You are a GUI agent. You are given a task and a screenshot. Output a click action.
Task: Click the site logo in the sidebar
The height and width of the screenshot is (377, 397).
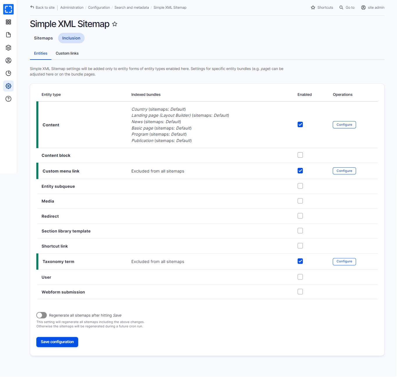pyautogui.click(x=8, y=9)
